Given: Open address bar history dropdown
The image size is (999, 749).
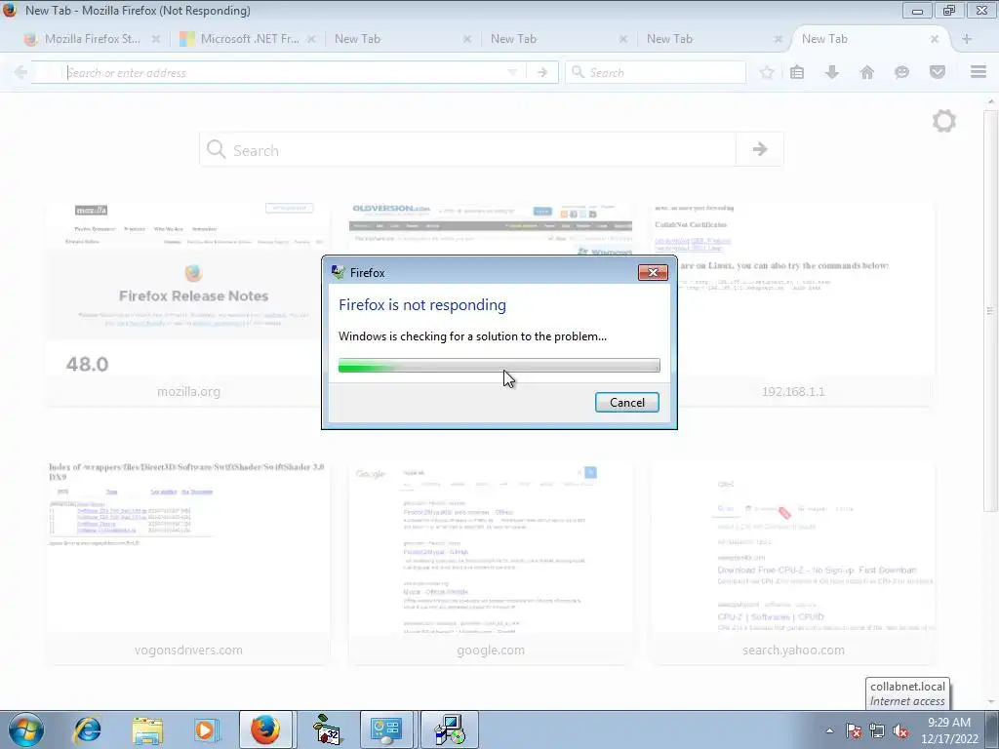Looking at the screenshot, I should click(512, 72).
